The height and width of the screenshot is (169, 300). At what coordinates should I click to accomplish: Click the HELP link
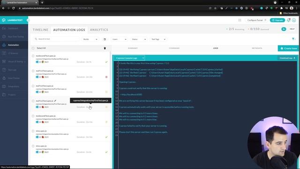point(292,29)
